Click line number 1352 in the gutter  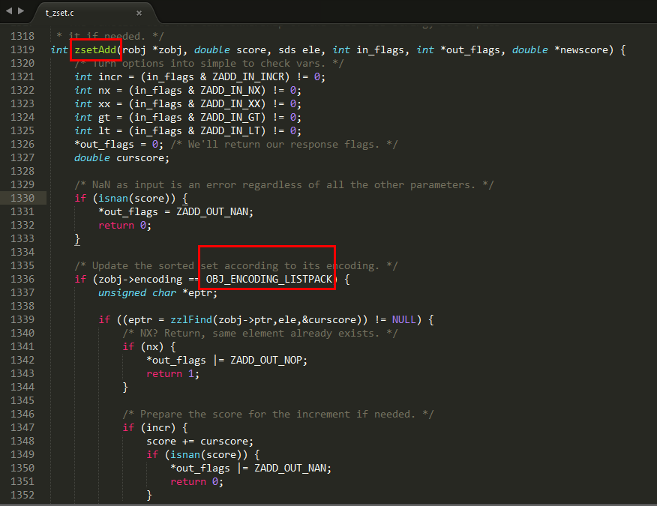coord(22,495)
